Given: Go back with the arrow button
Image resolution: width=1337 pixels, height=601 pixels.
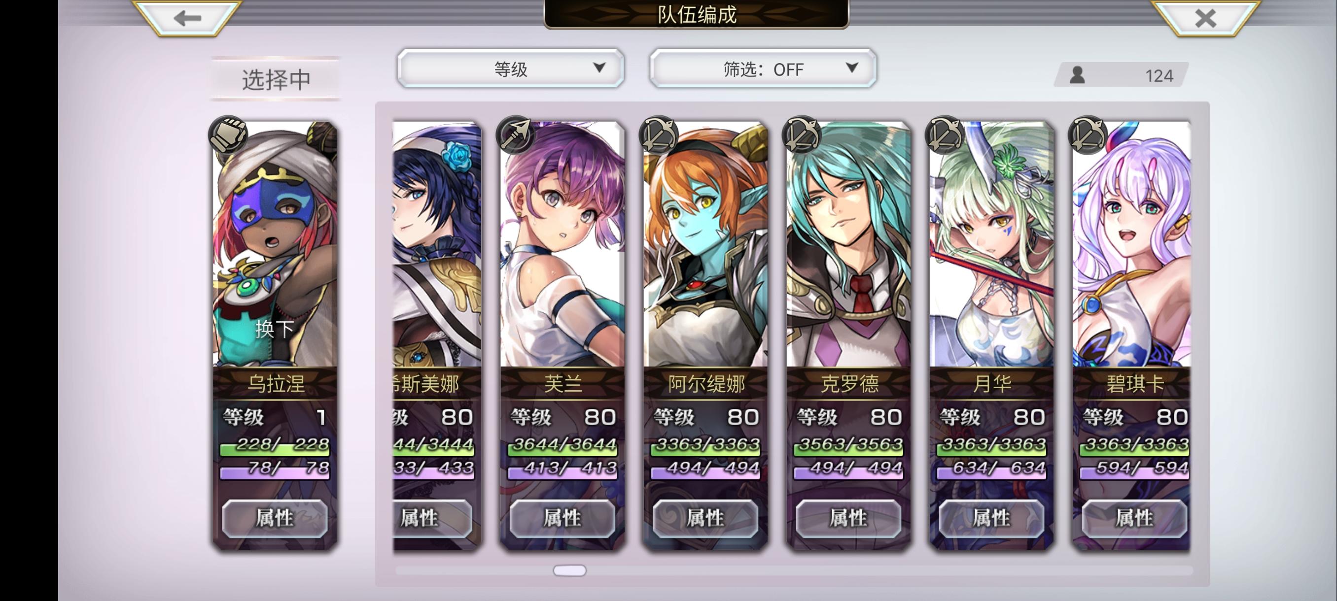Looking at the screenshot, I should pyautogui.click(x=187, y=18).
